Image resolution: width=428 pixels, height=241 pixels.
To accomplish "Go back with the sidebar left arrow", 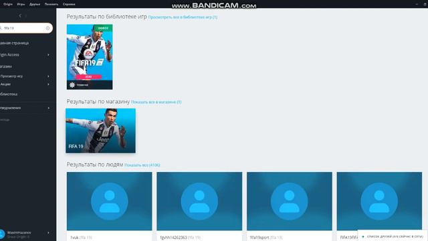I will point(20,16).
